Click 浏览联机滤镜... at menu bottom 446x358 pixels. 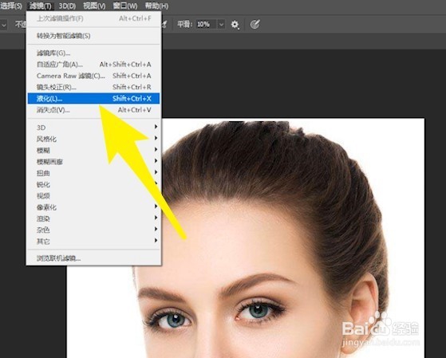click(x=93, y=258)
